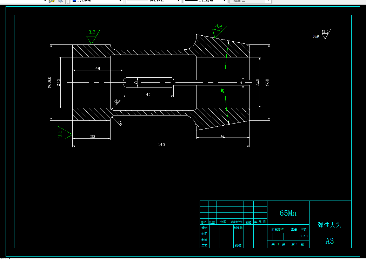
Task: Select the 工艺 row label
Action: [x=204, y=245]
